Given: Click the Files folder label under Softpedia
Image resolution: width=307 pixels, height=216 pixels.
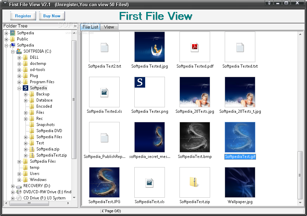Looking at the screenshot, I should [40, 112].
